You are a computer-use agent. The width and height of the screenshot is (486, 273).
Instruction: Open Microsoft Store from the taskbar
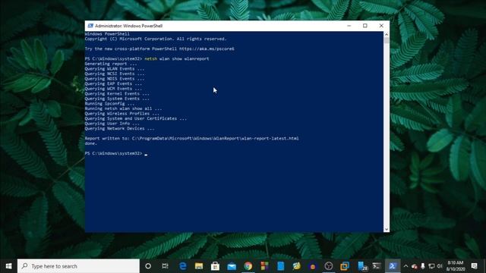point(215,266)
